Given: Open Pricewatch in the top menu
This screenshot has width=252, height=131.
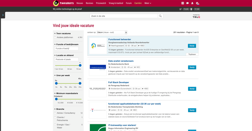Looking at the screenshot, I should [101, 3].
